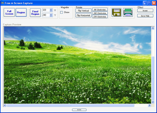The height and width of the screenshot is (113, 157).
Task: Rotate image 180° Clockwise
Action: [x=100, y=13]
